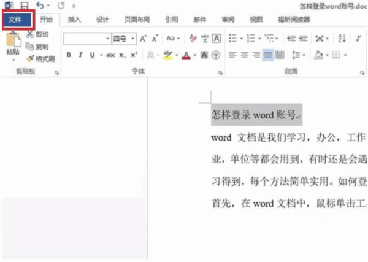
Task: Click the 剪切 scissors button
Action: (37, 34)
